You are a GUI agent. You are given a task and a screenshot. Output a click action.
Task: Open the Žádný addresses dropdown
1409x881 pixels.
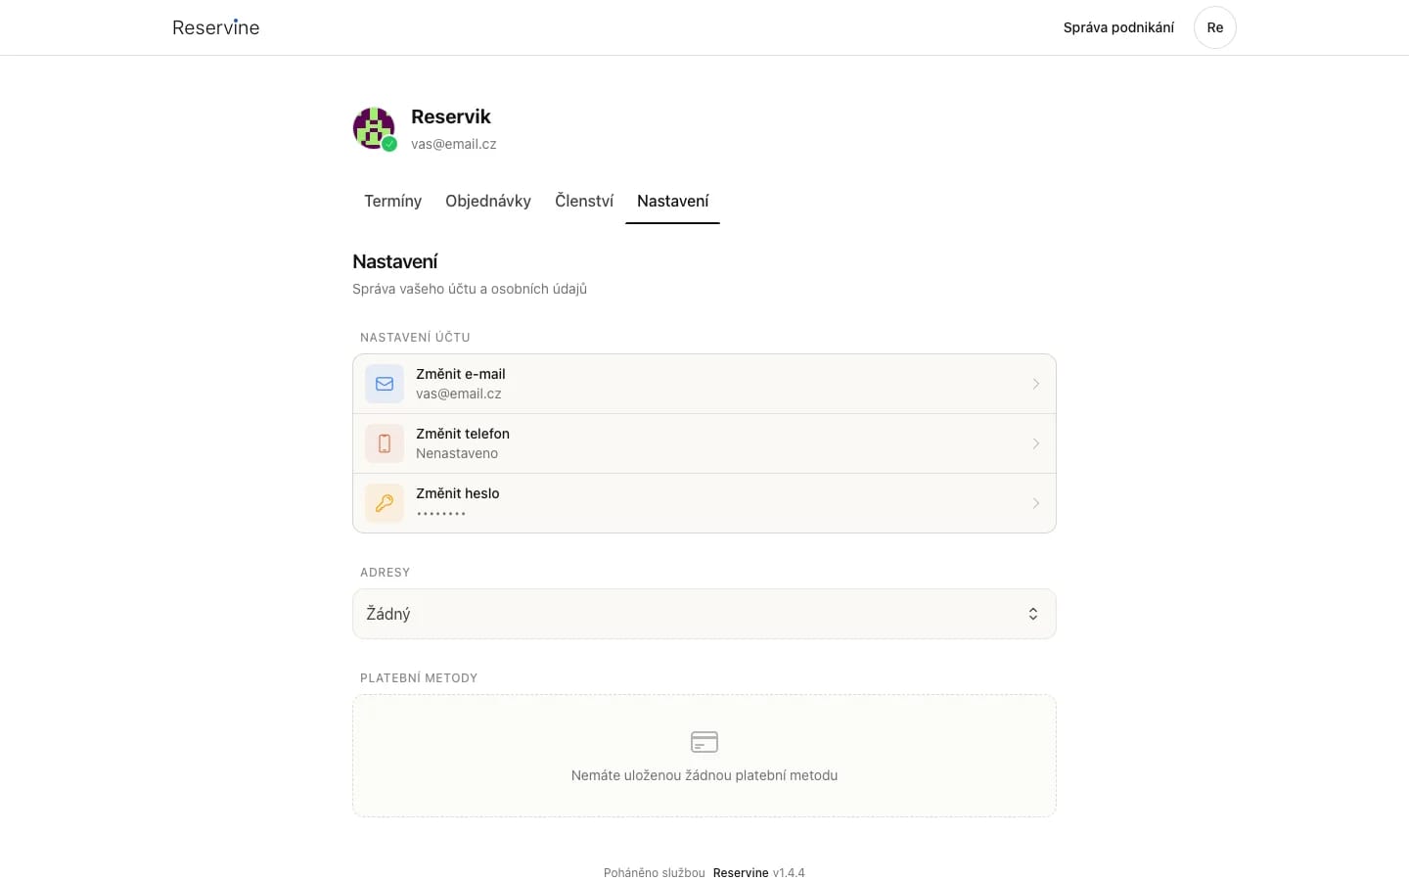pyautogui.click(x=704, y=614)
